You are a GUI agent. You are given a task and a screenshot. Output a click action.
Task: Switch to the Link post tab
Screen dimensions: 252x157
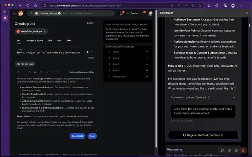pyautogui.click(x=50, y=41)
